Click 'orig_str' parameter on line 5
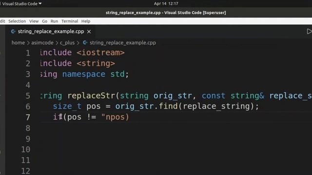The image size is (312, 175). (173, 96)
